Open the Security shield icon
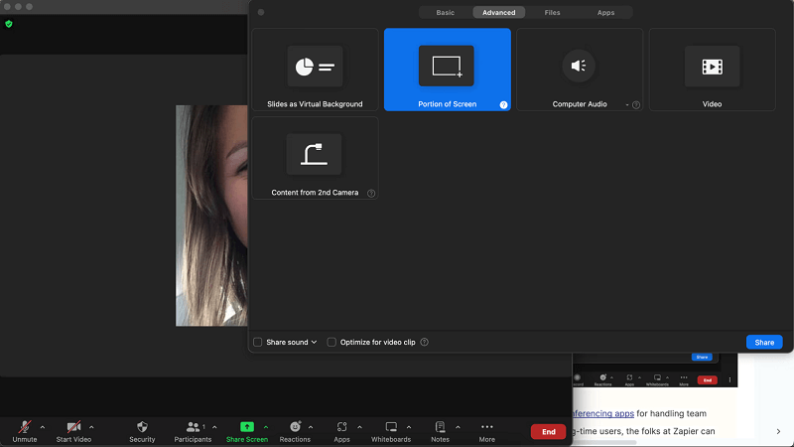 (142, 427)
